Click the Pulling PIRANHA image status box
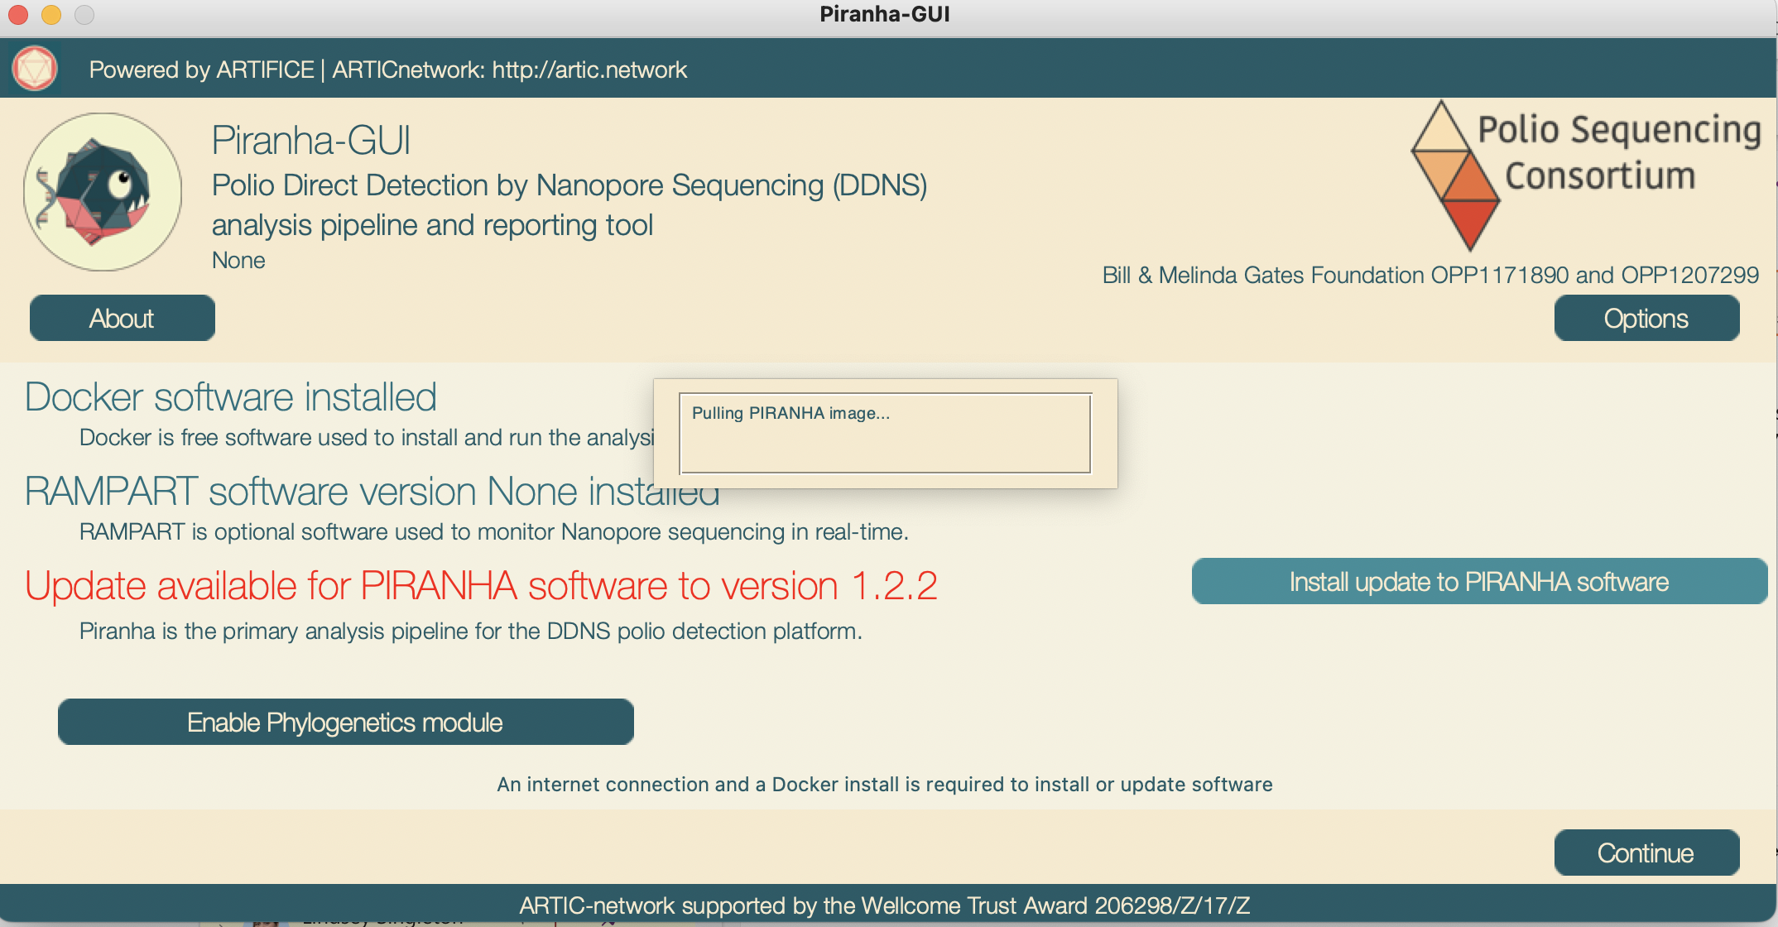Screen dimensions: 1778x927 coord(885,434)
